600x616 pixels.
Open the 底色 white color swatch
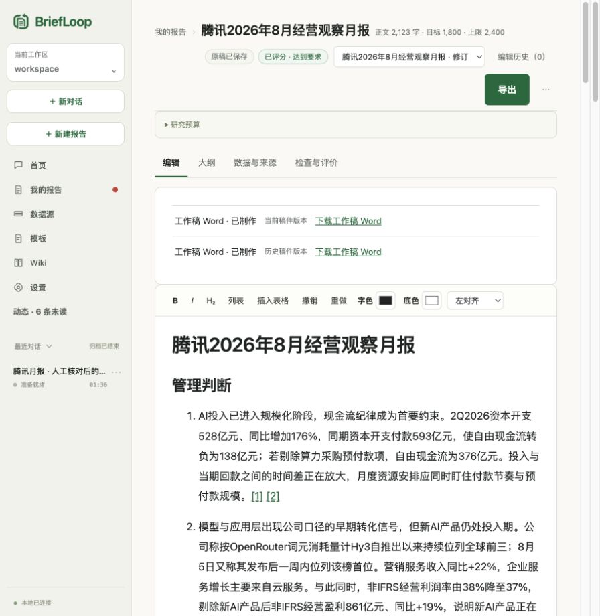(431, 301)
